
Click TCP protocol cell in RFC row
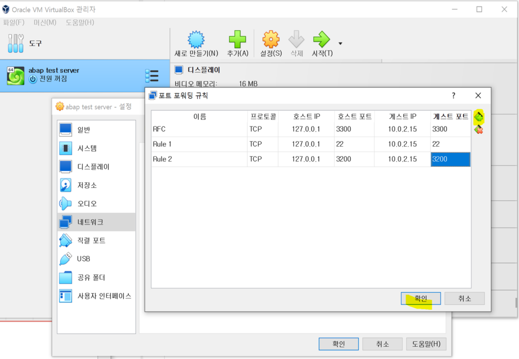pyautogui.click(x=263, y=129)
